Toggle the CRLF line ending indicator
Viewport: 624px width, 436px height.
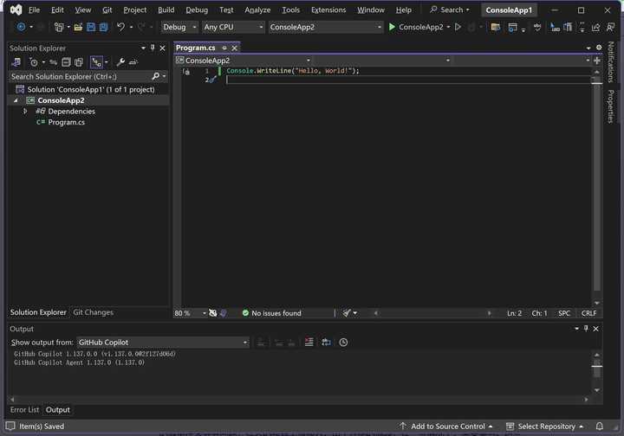(x=589, y=313)
